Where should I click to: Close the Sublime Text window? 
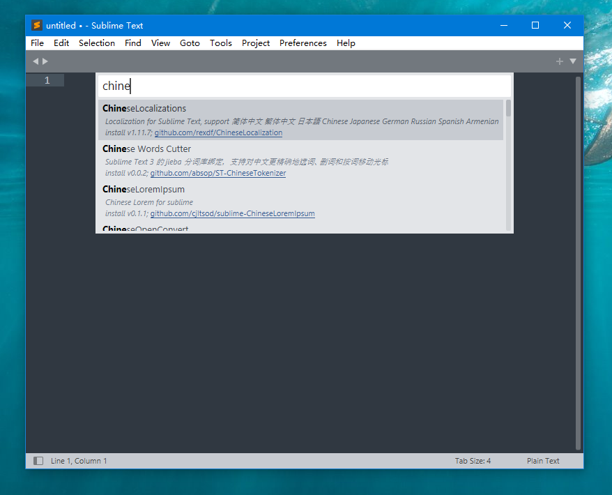coord(567,25)
